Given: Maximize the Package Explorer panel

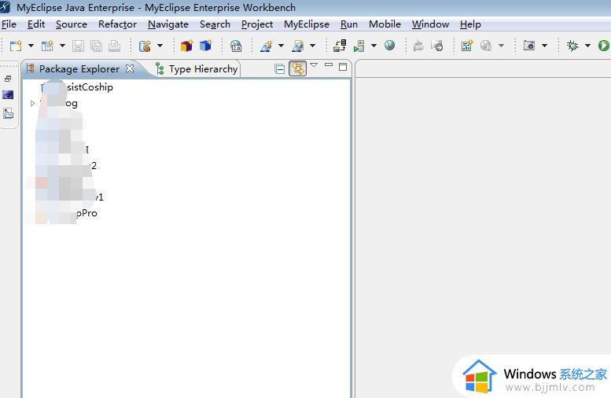Looking at the screenshot, I should pyautogui.click(x=343, y=67).
